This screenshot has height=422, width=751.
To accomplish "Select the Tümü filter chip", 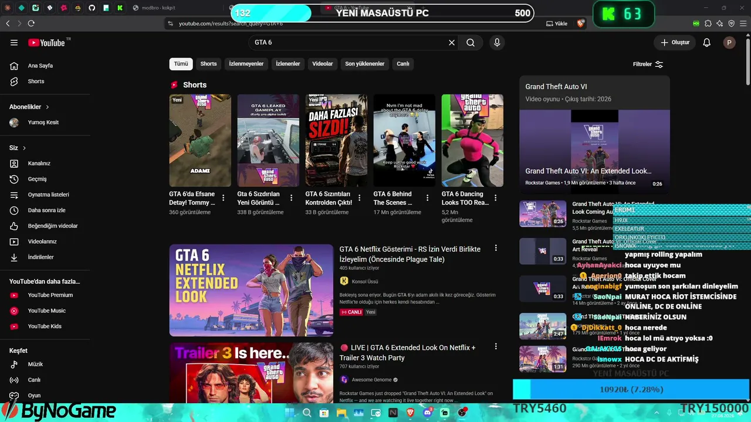I will click(x=181, y=64).
